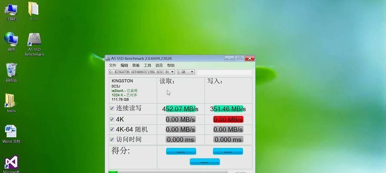Click the write score button under 写入

tap(228, 151)
